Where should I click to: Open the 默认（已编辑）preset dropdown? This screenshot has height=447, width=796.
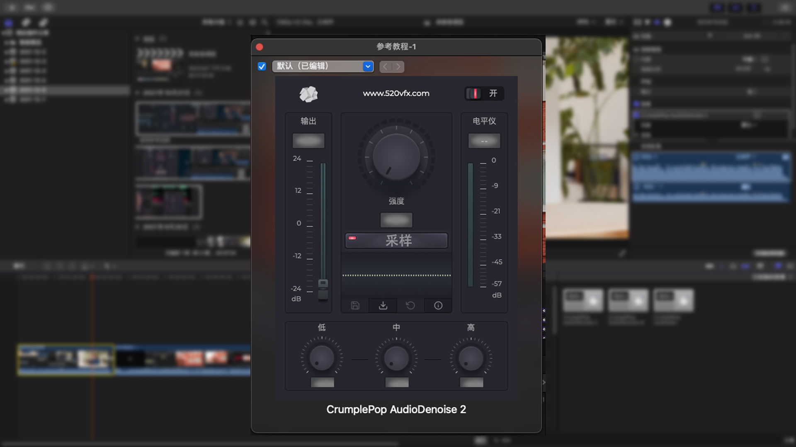pyautogui.click(x=323, y=66)
